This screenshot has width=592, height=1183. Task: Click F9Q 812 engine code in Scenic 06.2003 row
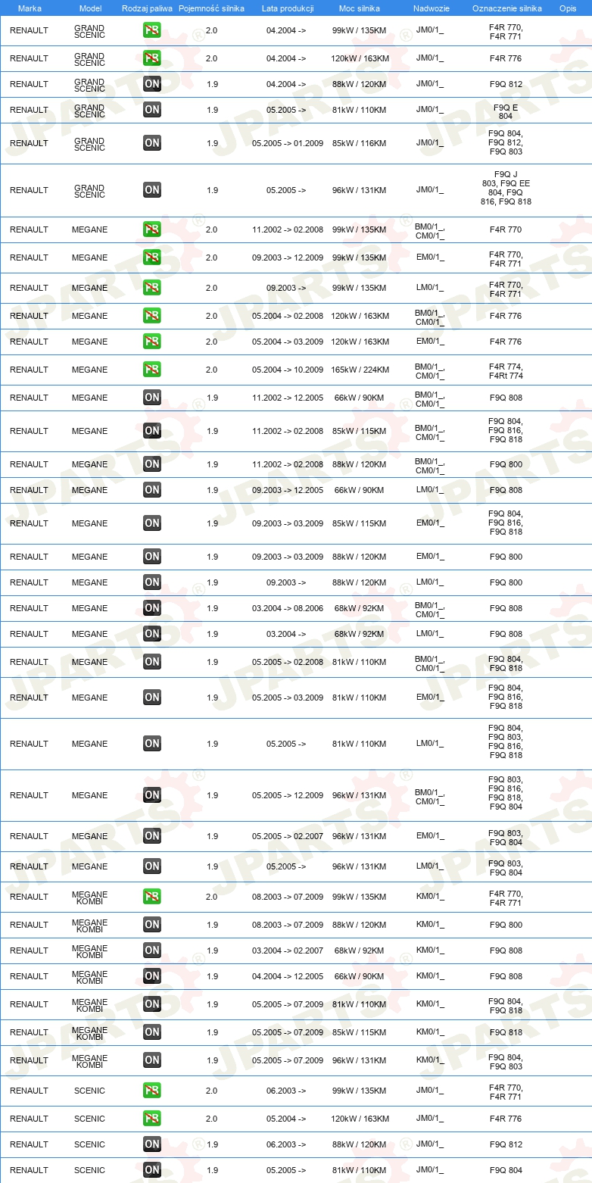click(506, 1144)
